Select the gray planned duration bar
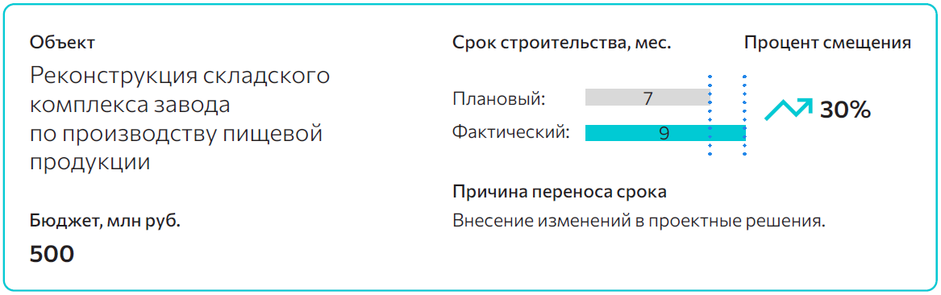The width and height of the screenshot is (941, 295). tap(647, 98)
